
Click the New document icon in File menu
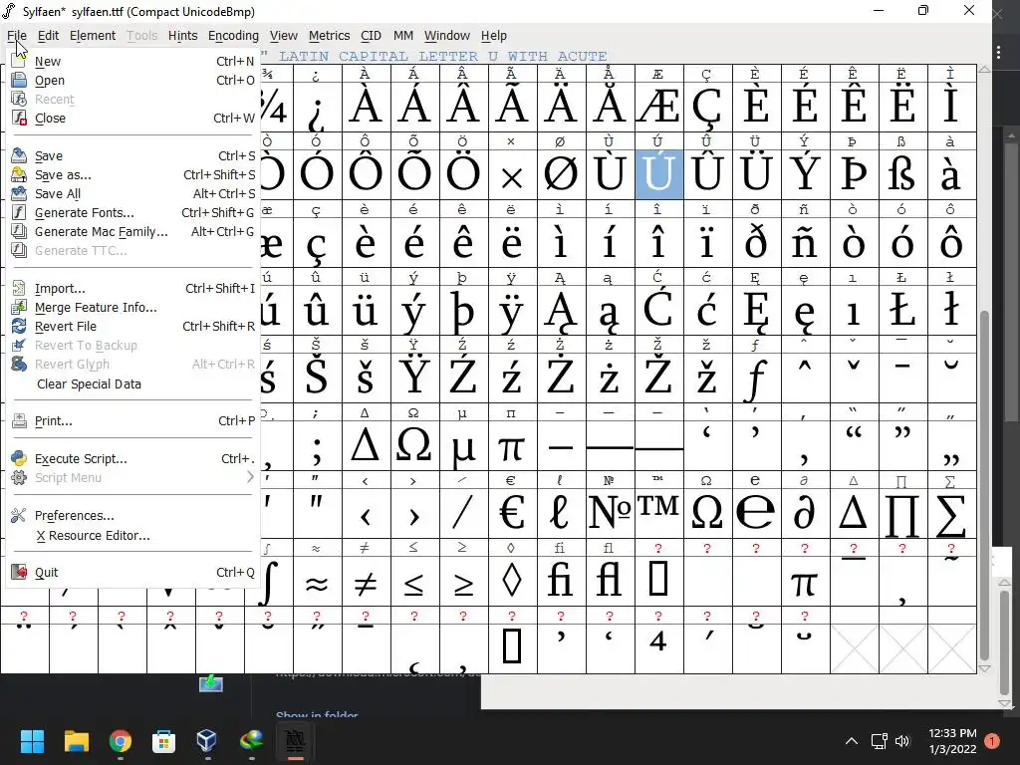19,61
